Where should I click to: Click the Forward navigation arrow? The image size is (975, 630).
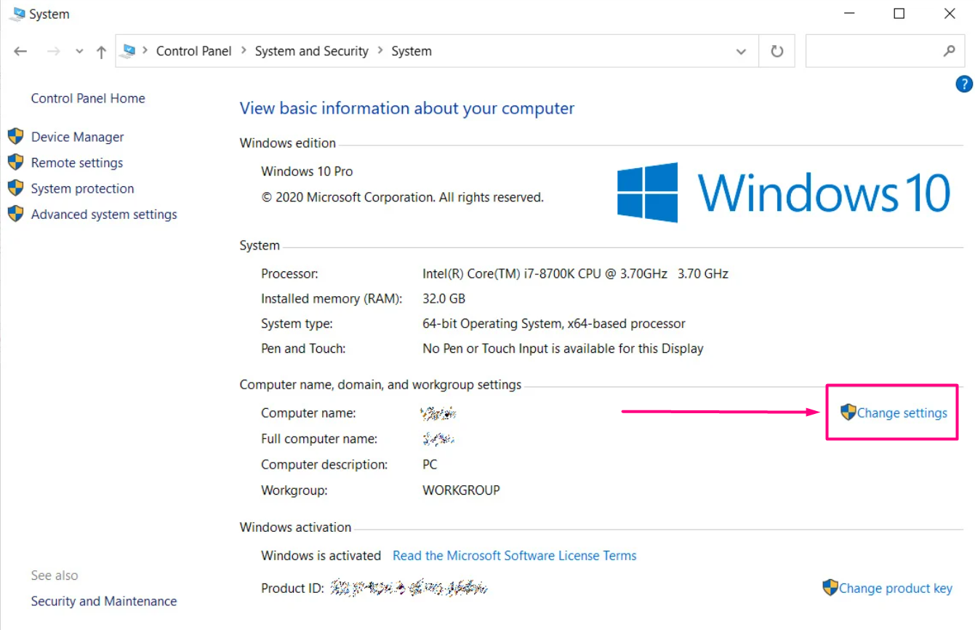[53, 52]
